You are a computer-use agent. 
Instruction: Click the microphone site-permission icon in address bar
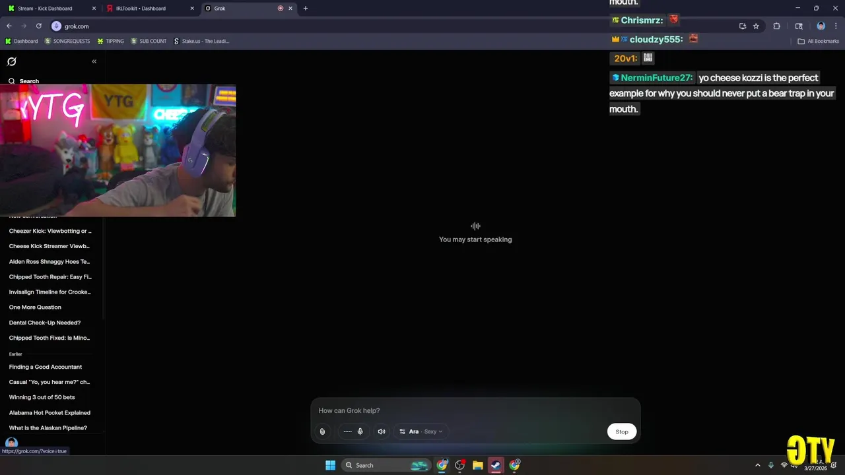coord(56,26)
